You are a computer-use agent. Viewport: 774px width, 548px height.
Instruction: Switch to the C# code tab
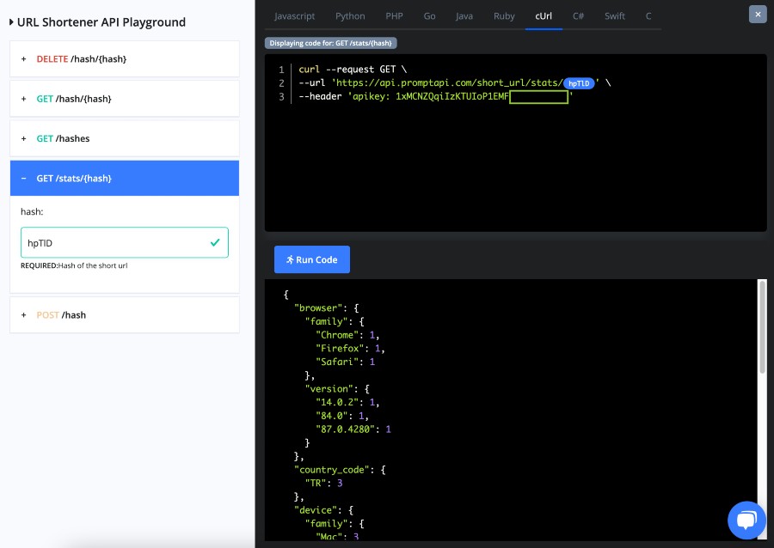(578, 16)
